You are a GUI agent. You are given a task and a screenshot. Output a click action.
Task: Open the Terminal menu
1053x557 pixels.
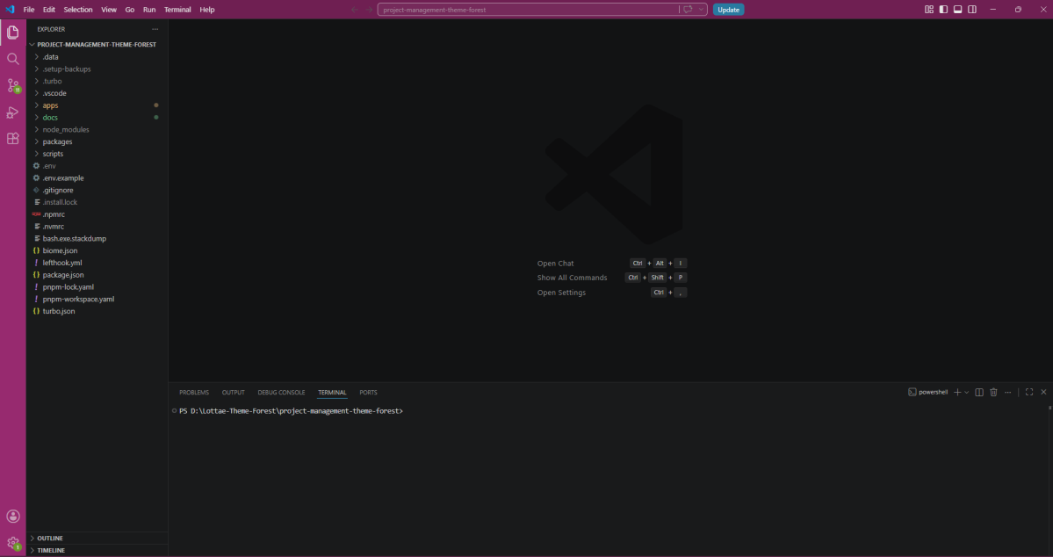[x=177, y=10]
